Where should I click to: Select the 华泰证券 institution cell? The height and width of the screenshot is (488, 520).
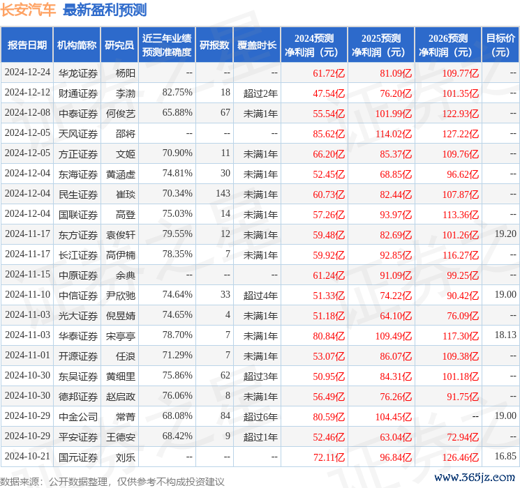78,336
